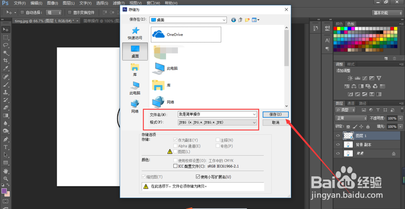
Task: Open the view options menu in dialog
Action: pyautogui.click(x=256, y=20)
